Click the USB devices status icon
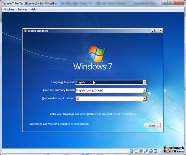This screenshot has height=155, width=186. (146, 151)
